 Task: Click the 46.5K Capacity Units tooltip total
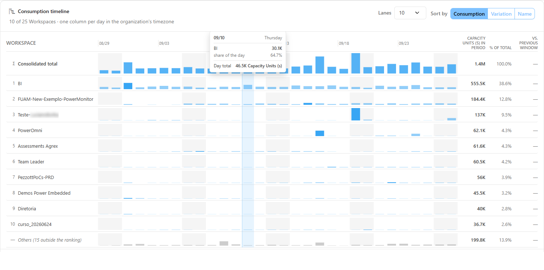tap(259, 66)
